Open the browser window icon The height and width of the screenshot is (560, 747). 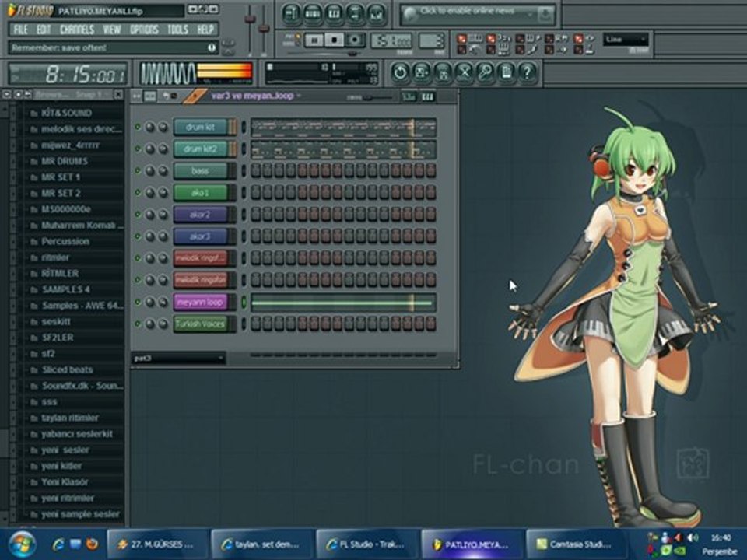click(356, 14)
